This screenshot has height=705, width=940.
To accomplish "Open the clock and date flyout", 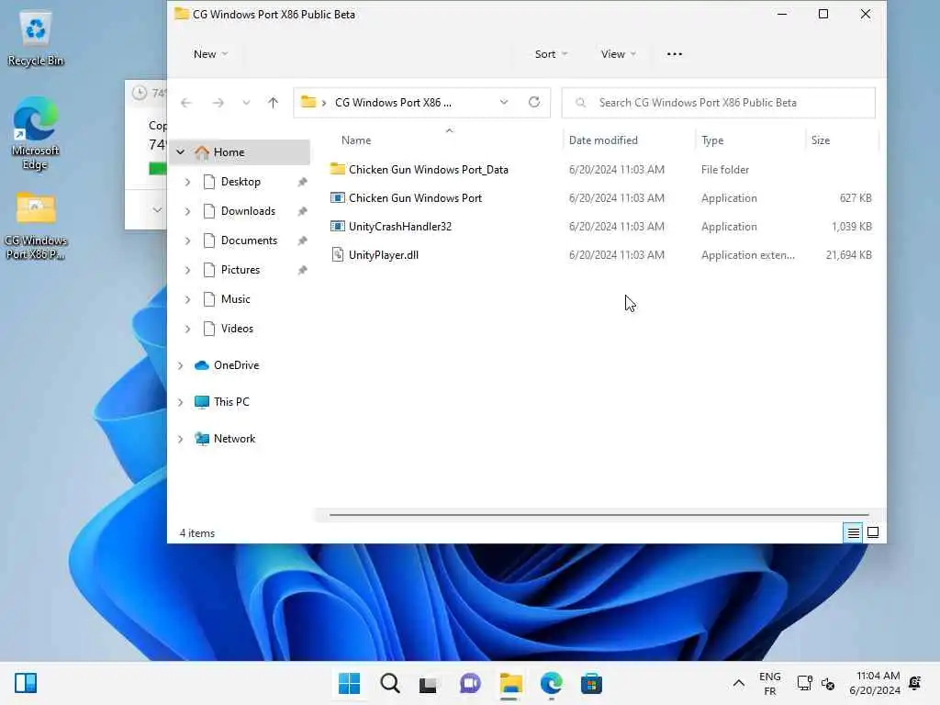I will click(x=875, y=683).
